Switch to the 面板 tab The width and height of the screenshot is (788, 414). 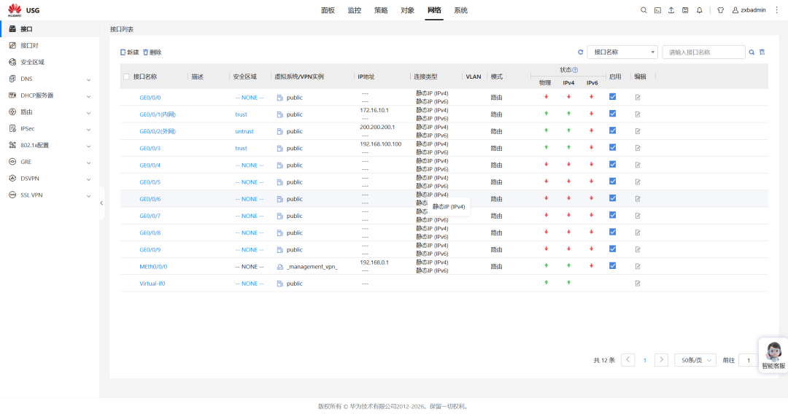328,10
